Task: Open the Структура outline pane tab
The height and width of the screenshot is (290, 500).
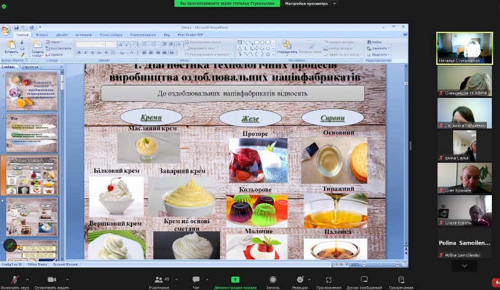Action: pyautogui.click(x=30, y=67)
